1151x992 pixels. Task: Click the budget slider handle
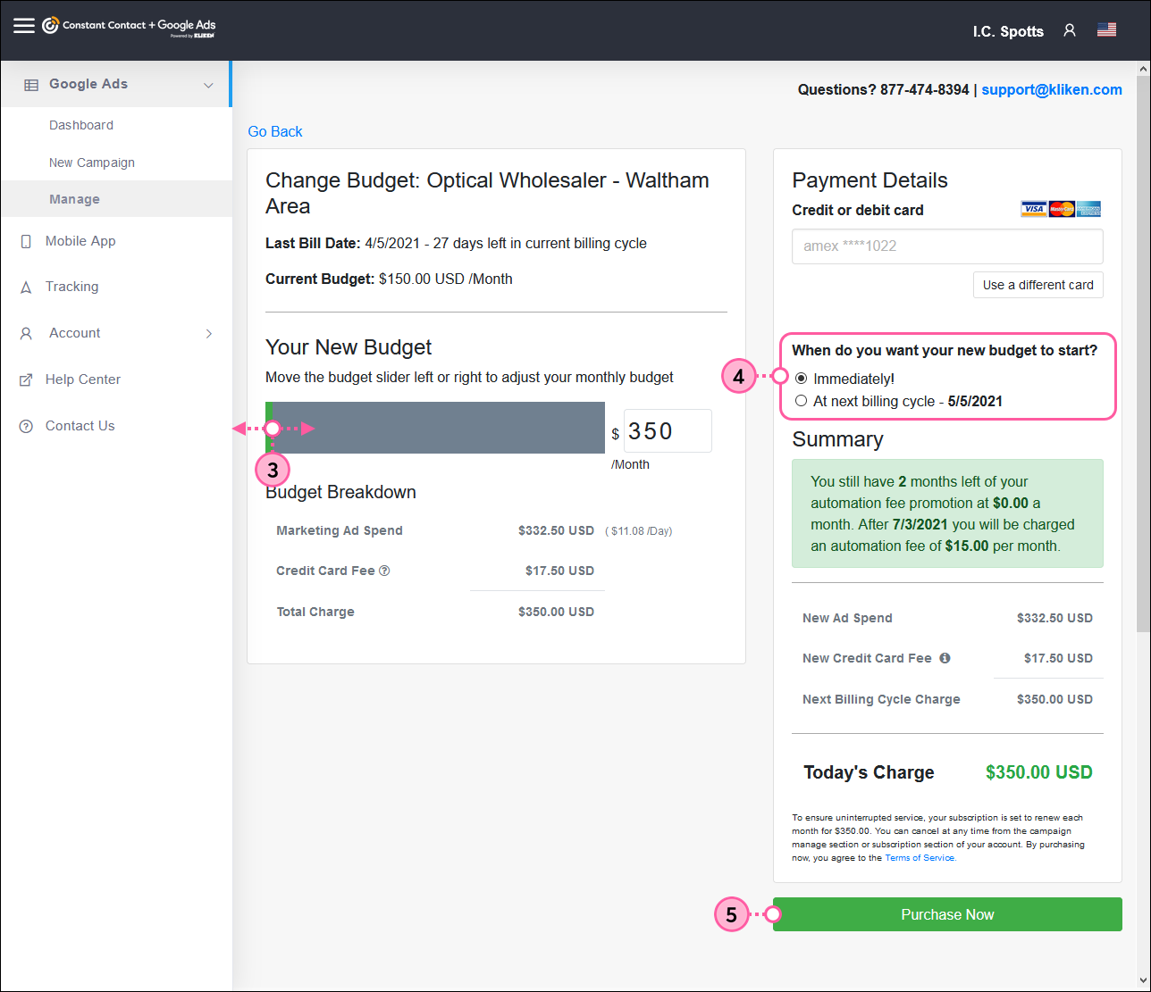point(271,429)
